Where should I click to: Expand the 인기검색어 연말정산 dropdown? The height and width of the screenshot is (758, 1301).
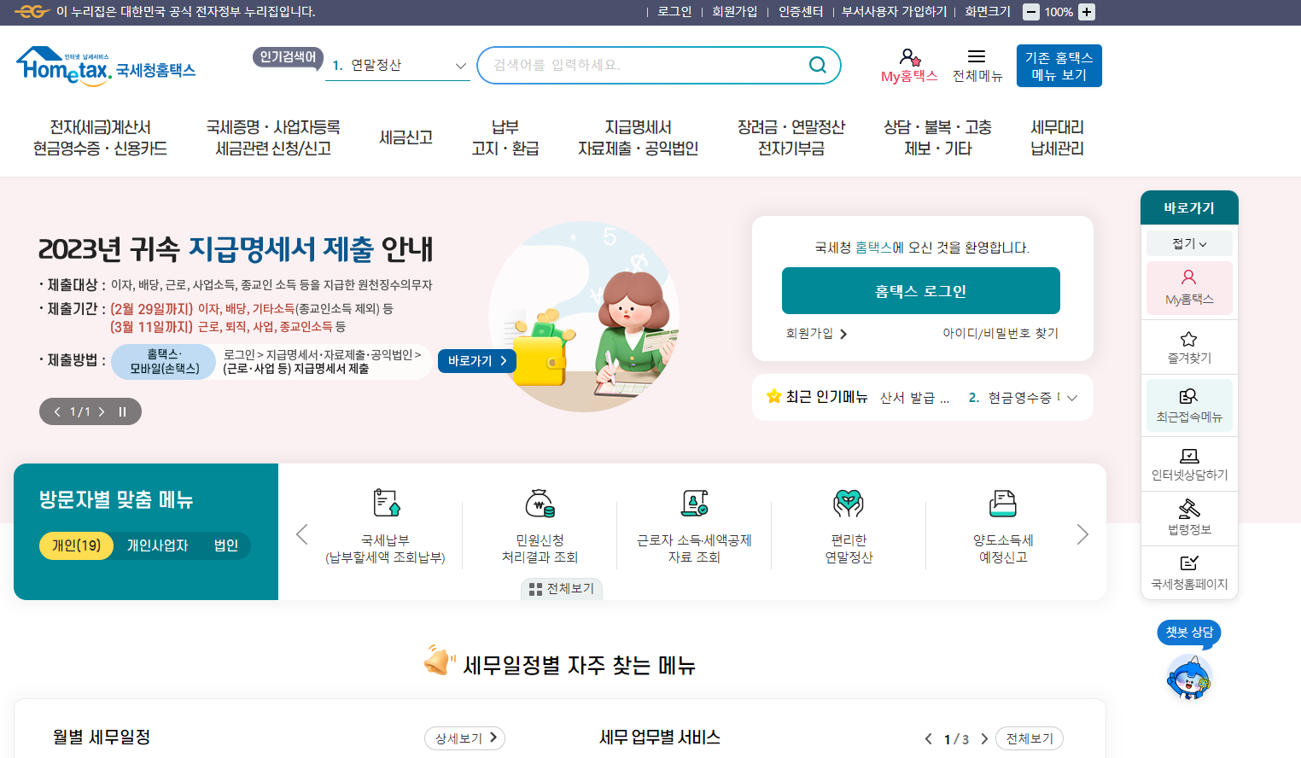(x=460, y=66)
